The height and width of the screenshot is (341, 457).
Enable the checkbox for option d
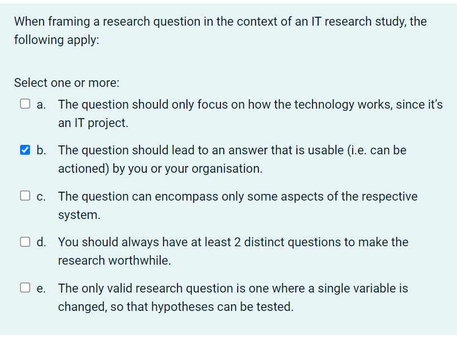(25, 242)
